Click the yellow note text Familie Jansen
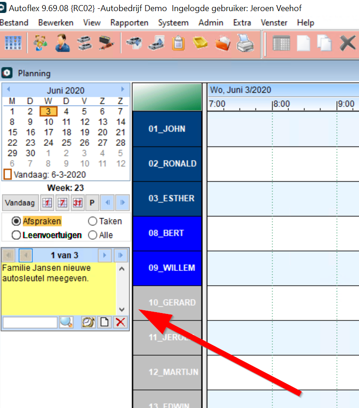The height and width of the screenshot is (408, 359). [47, 273]
